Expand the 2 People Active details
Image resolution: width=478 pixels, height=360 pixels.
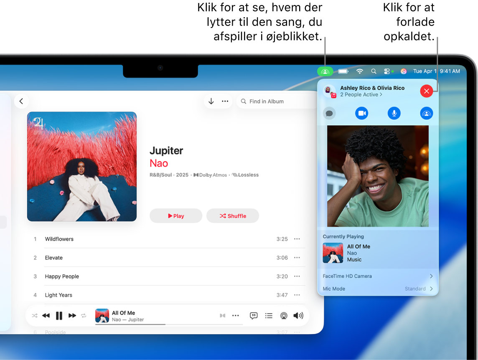pos(361,95)
